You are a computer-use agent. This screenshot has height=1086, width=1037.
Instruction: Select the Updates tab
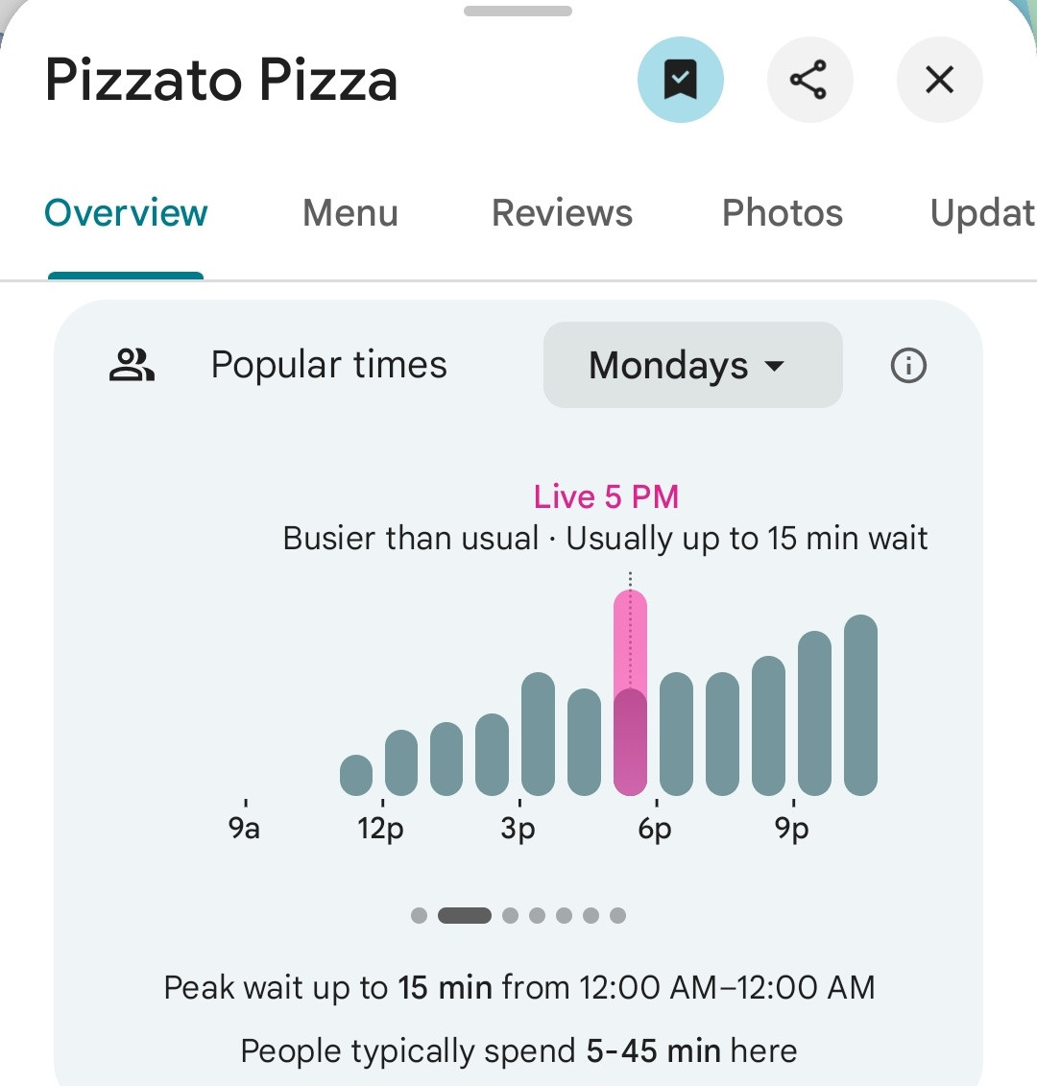coord(981,213)
